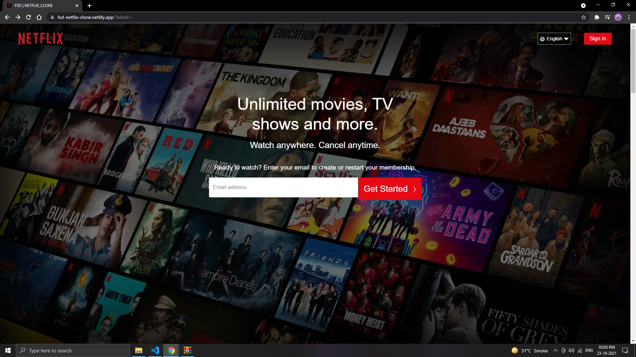This screenshot has height=357, width=636.
Task: Click the scrollbar up arrow
Action: [633, 26]
